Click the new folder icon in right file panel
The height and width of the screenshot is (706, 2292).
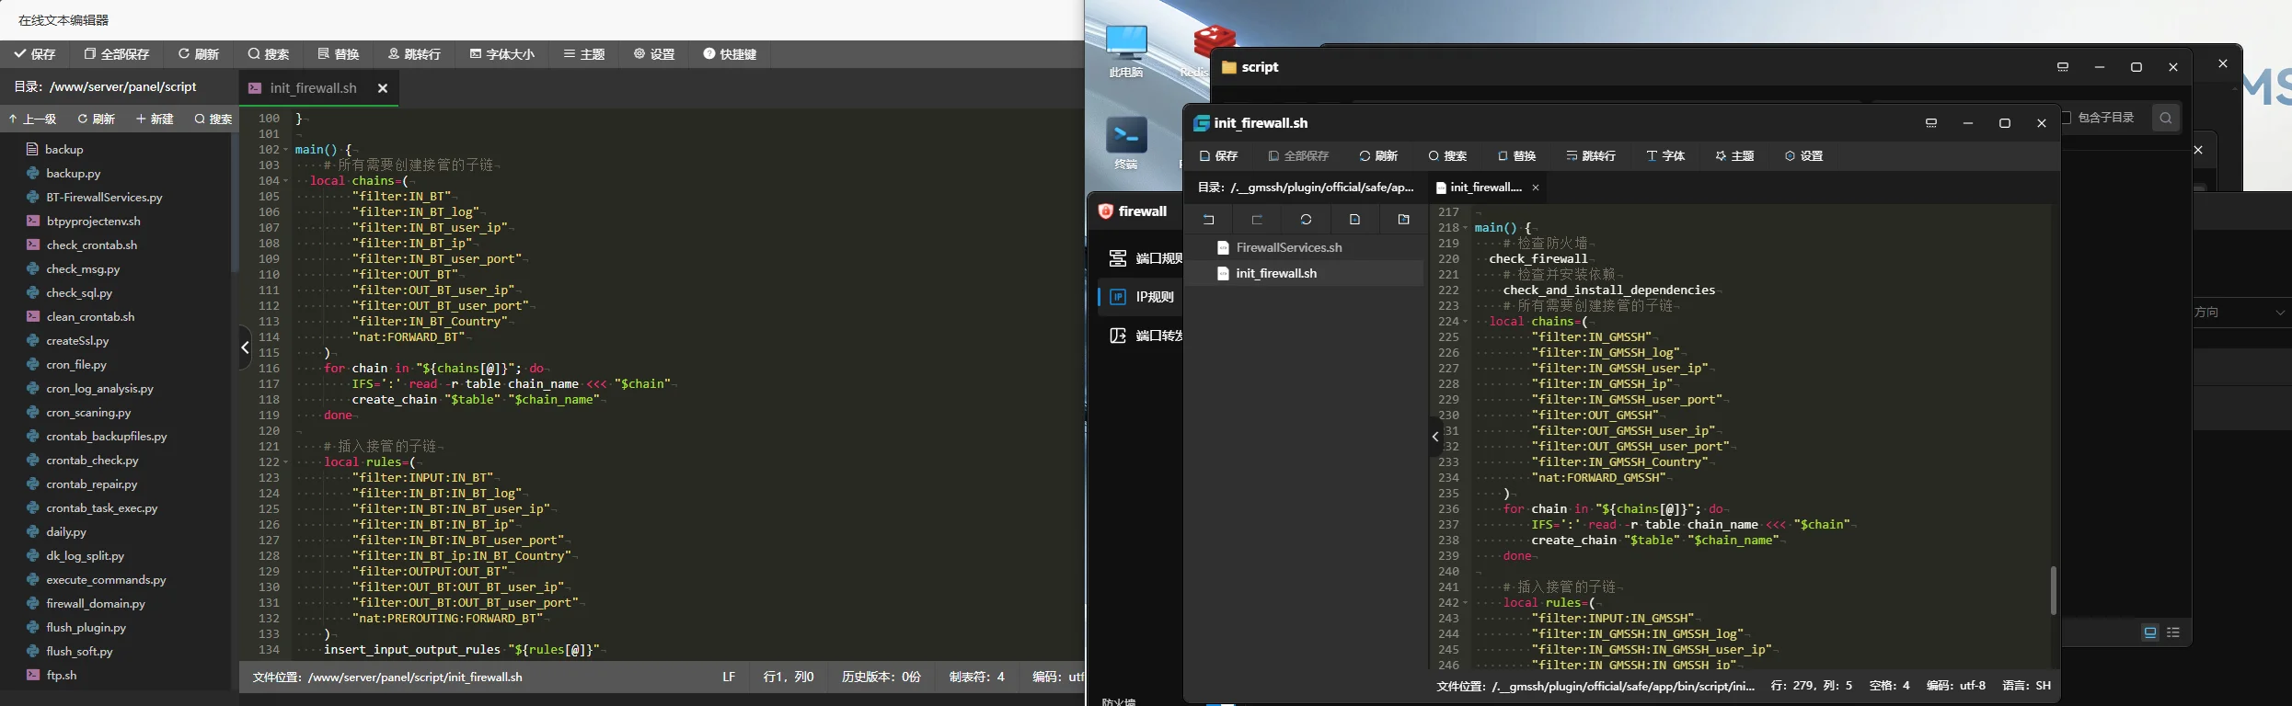coord(1403,220)
